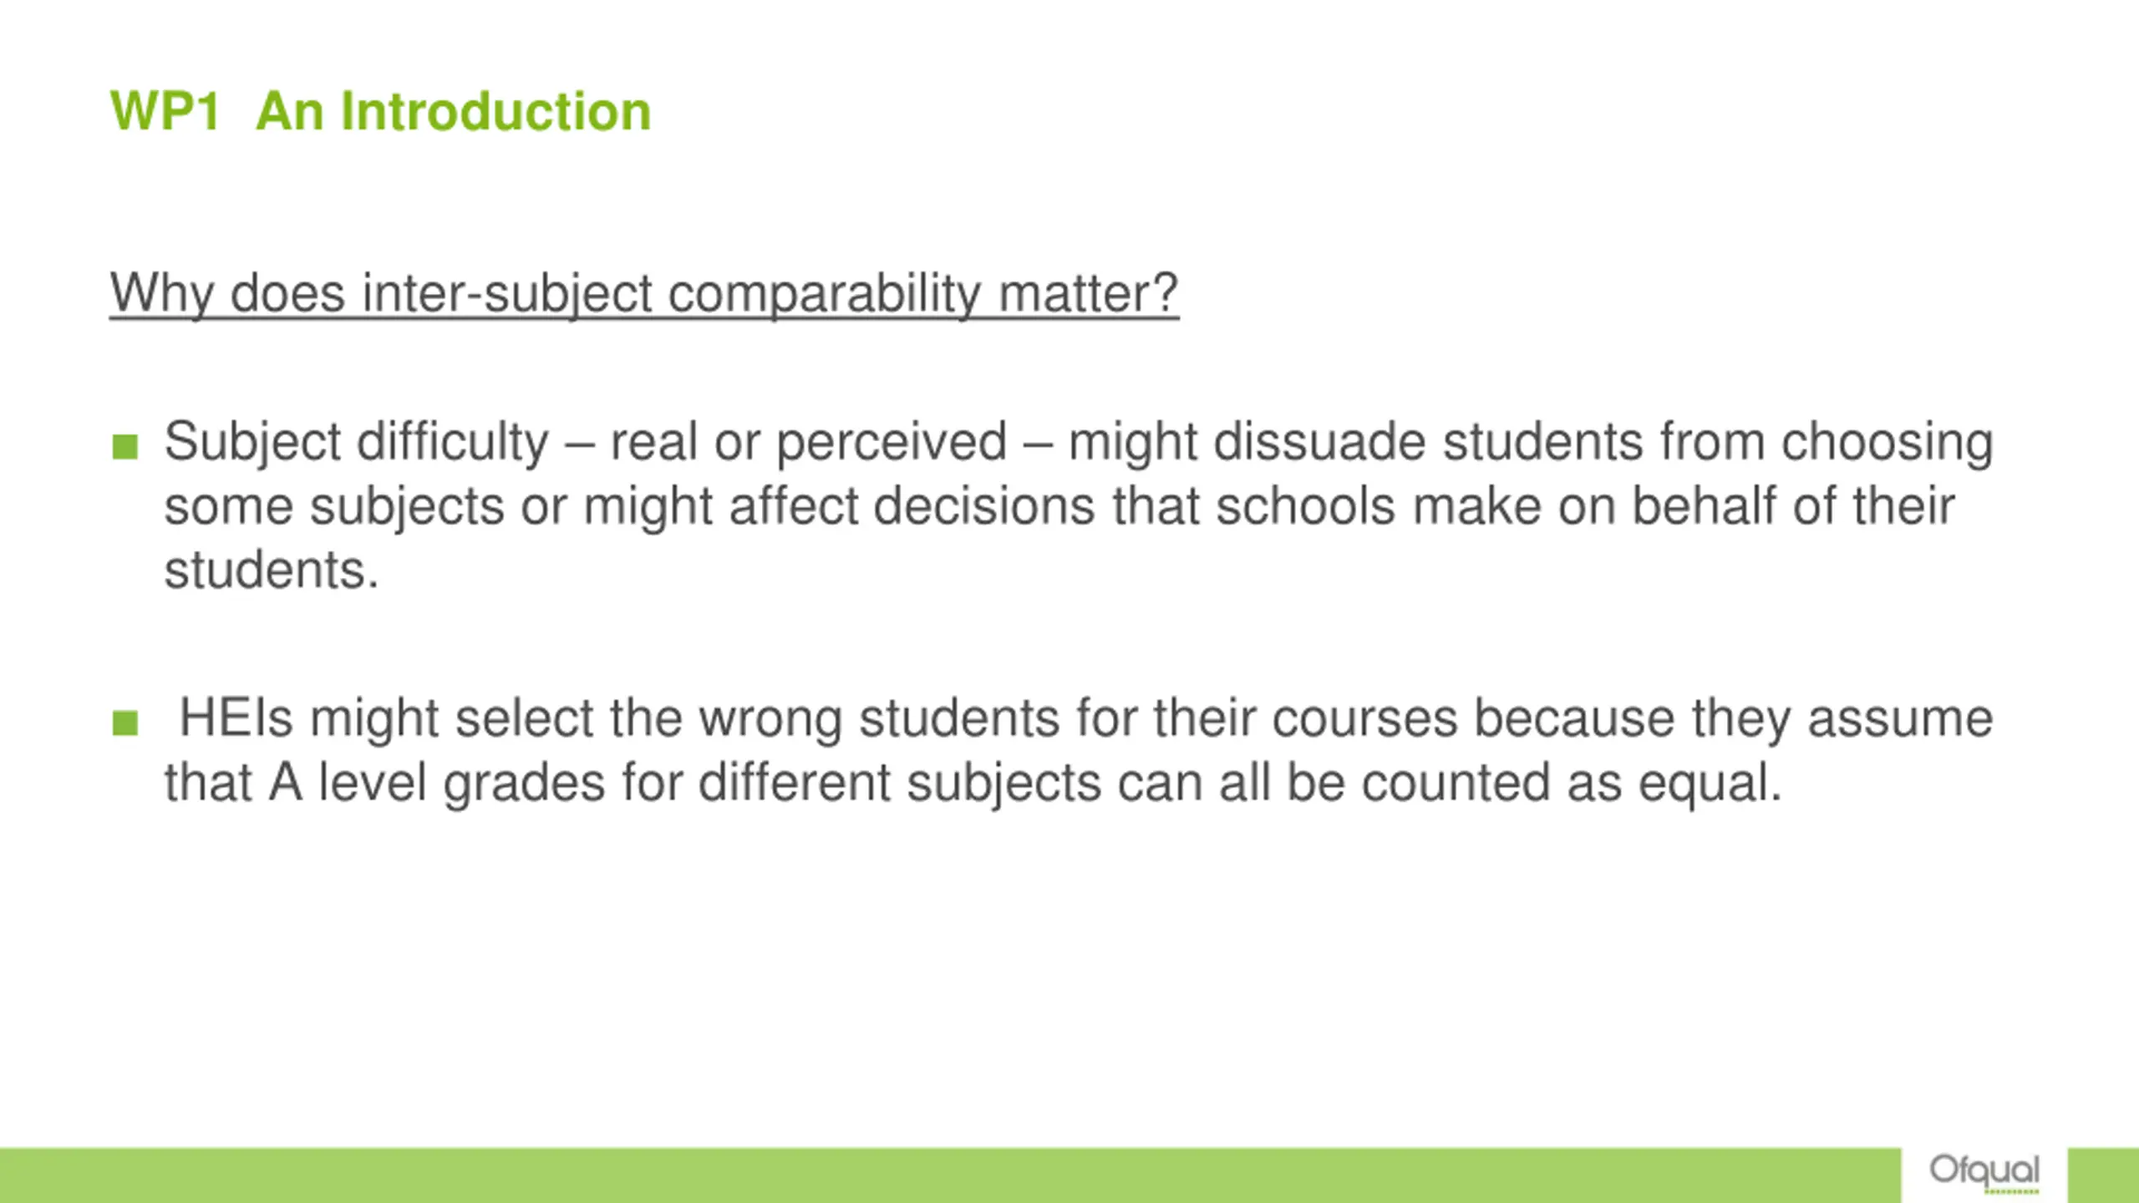Click the green square bullet before 'HEIs might'

click(124, 723)
